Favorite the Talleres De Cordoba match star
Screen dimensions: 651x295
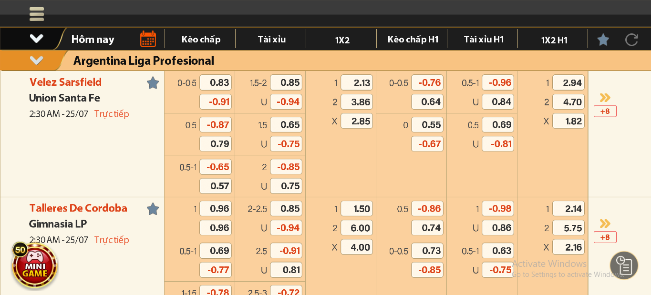coord(153,209)
